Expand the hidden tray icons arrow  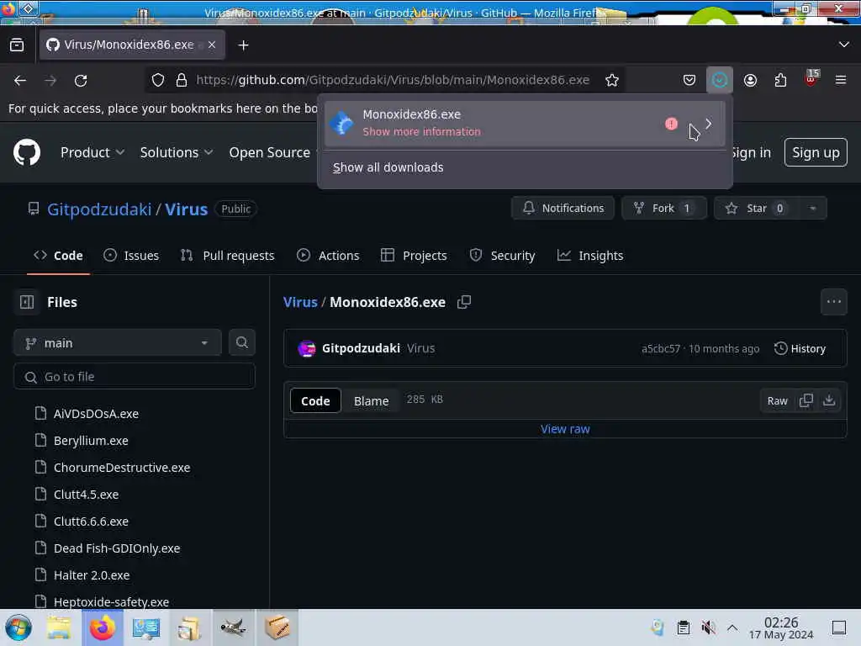(x=732, y=627)
